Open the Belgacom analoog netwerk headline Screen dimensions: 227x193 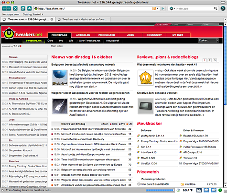pos(83,65)
